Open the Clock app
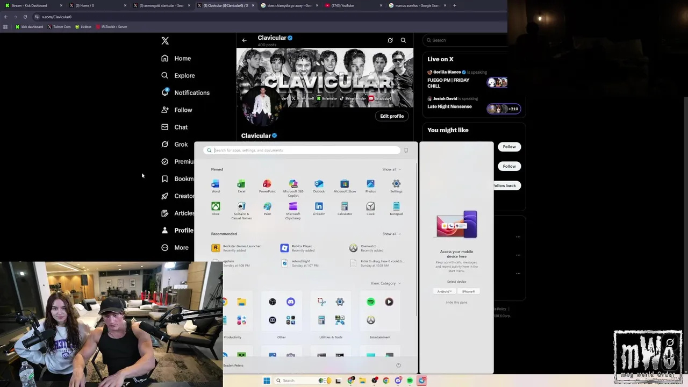This screenshot has width=688, height=387. click(x=370, y=209)
